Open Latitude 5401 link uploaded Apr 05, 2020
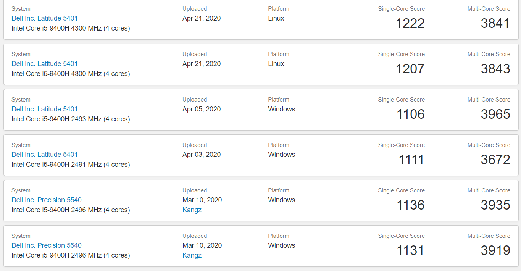The image size is (521, 271). tap(45, 109)
